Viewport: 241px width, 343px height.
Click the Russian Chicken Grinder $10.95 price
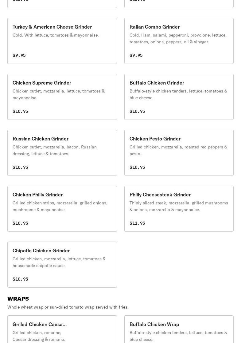pos(20,167)
